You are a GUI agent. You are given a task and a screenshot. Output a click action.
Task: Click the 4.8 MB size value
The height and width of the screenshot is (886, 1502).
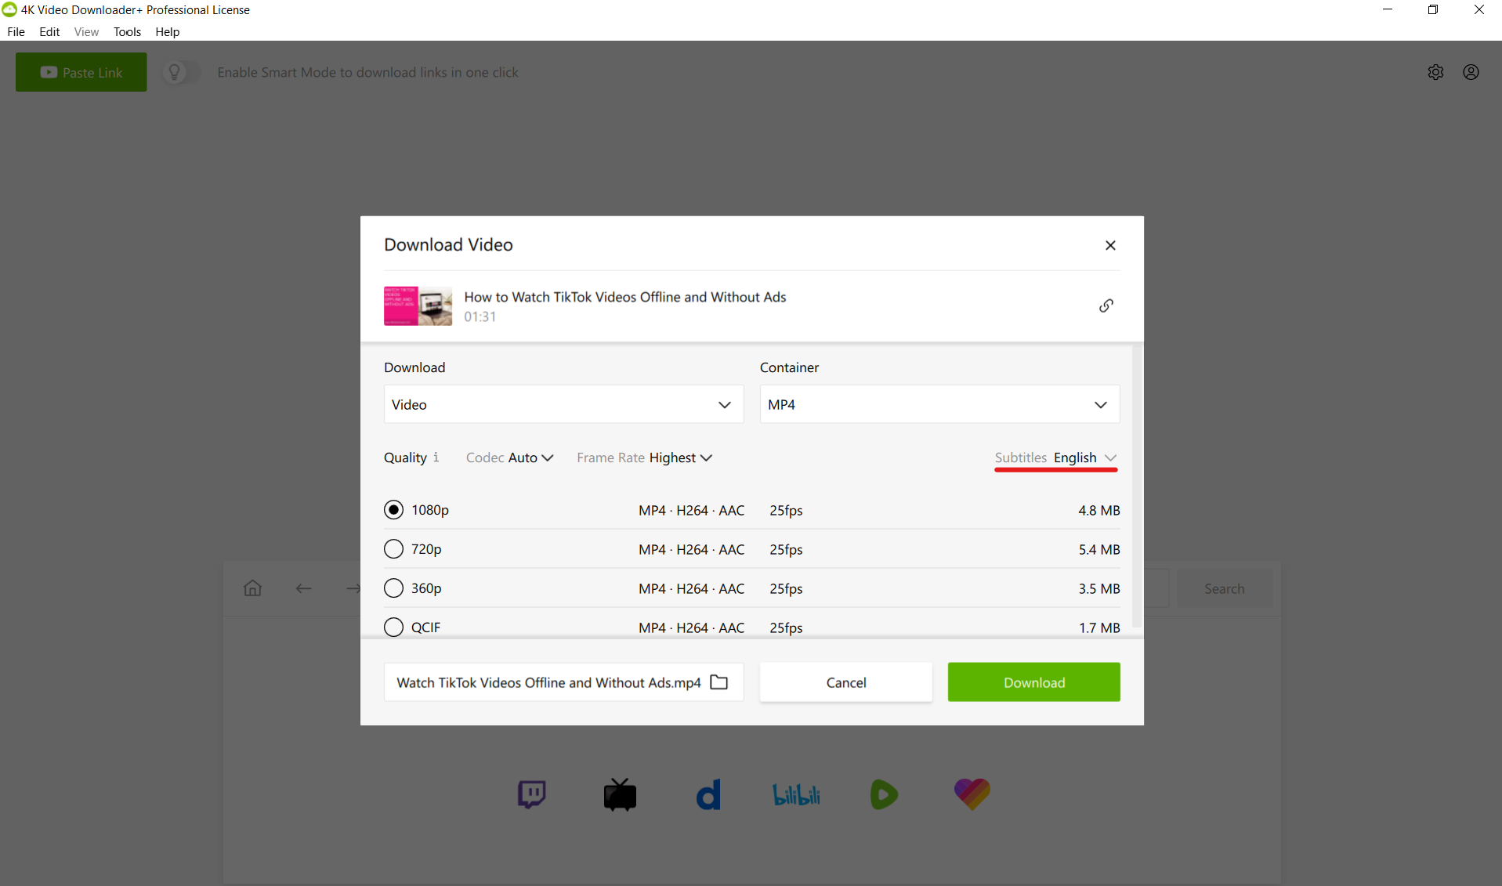point(1099,510)
